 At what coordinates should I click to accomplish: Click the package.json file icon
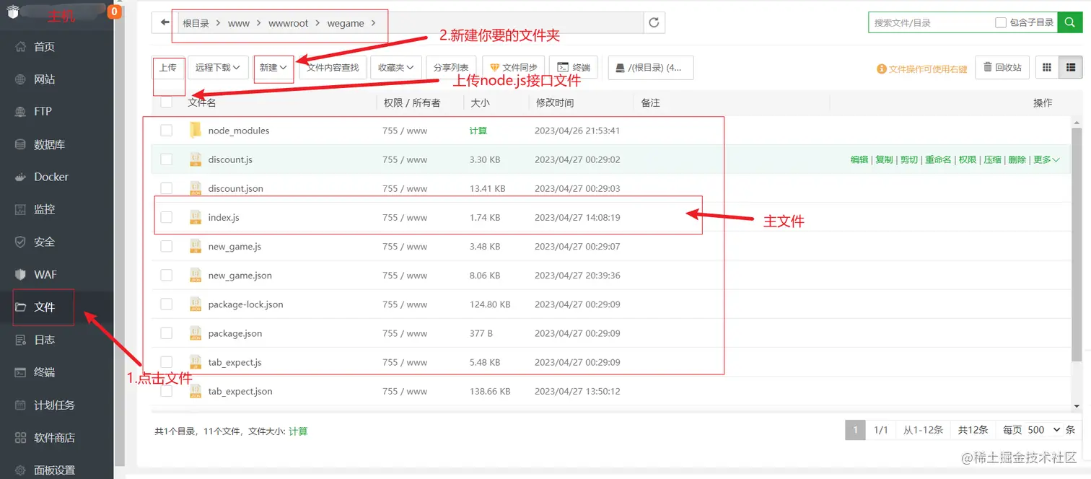[196, 333]
